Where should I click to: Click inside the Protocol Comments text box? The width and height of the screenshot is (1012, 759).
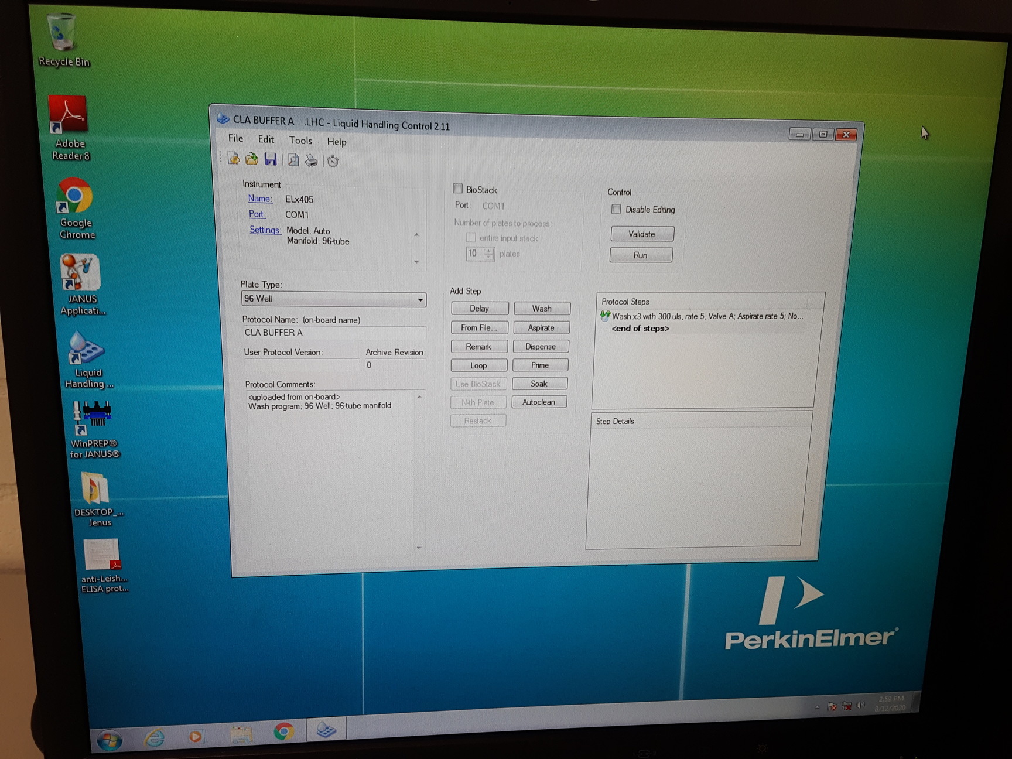click(331, 470)
